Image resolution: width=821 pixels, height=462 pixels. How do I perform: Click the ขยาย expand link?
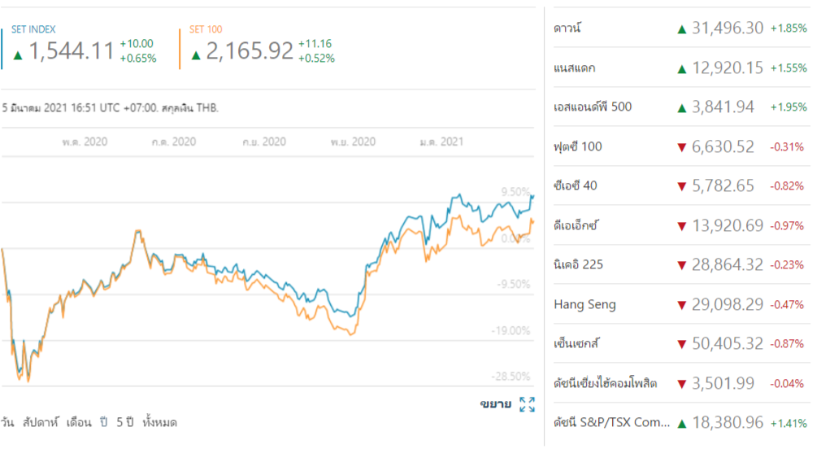(496, 404)
